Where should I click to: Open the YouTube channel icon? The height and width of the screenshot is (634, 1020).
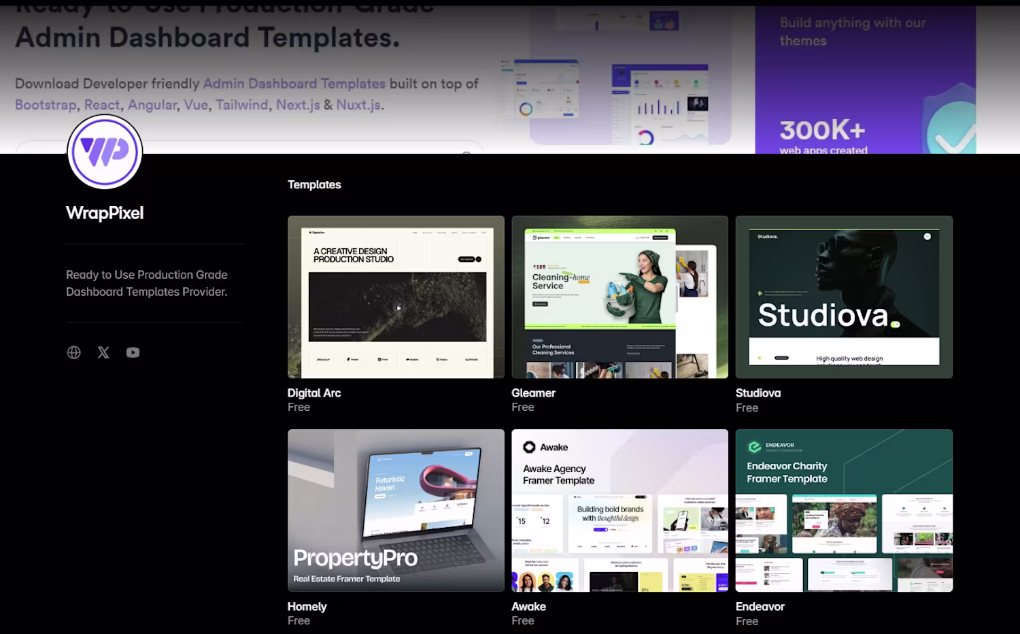point(133,352)
